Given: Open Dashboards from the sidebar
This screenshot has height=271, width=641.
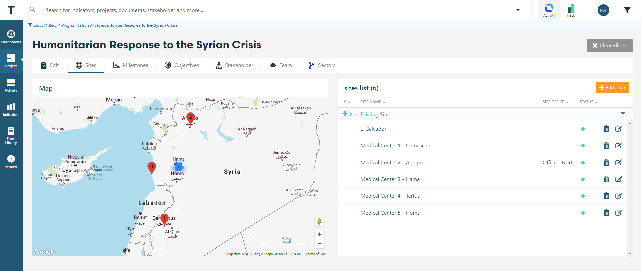Looking at the screenshot, I should pos(11,37).
